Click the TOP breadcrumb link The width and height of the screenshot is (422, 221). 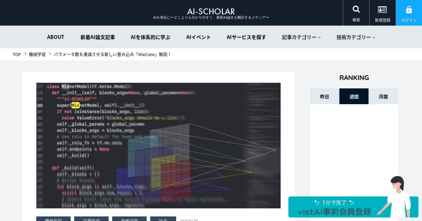pos(17,54)
